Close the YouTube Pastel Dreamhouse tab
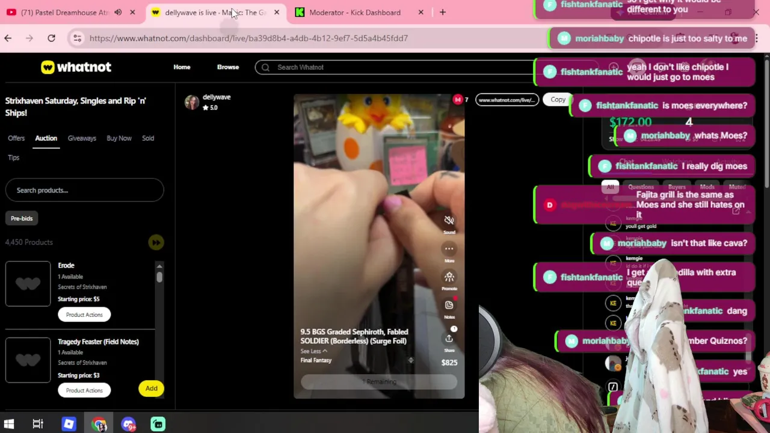This screenshot has width=770, height=433. [132, 12]
